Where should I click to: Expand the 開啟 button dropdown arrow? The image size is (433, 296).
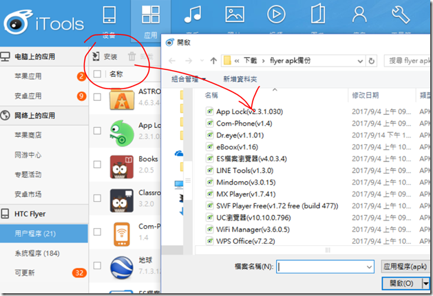click(x=426, y=284)
